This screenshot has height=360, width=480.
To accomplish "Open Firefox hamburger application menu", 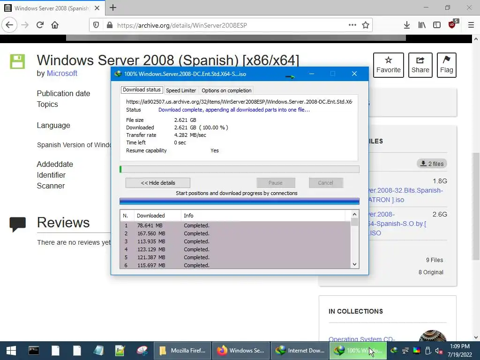I will (x=471, y=25).
